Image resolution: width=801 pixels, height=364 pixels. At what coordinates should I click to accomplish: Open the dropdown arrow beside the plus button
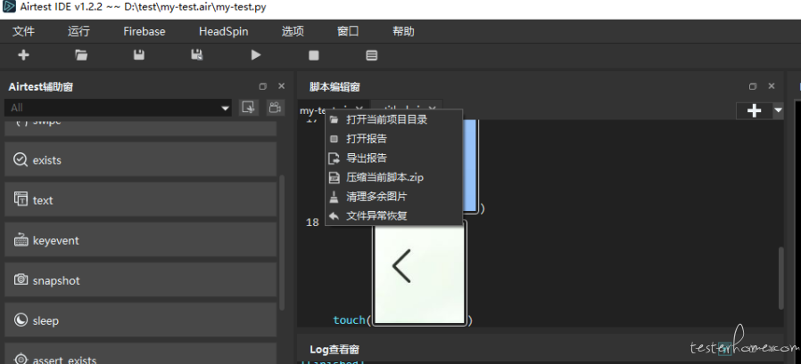click(x=778, y=110)
